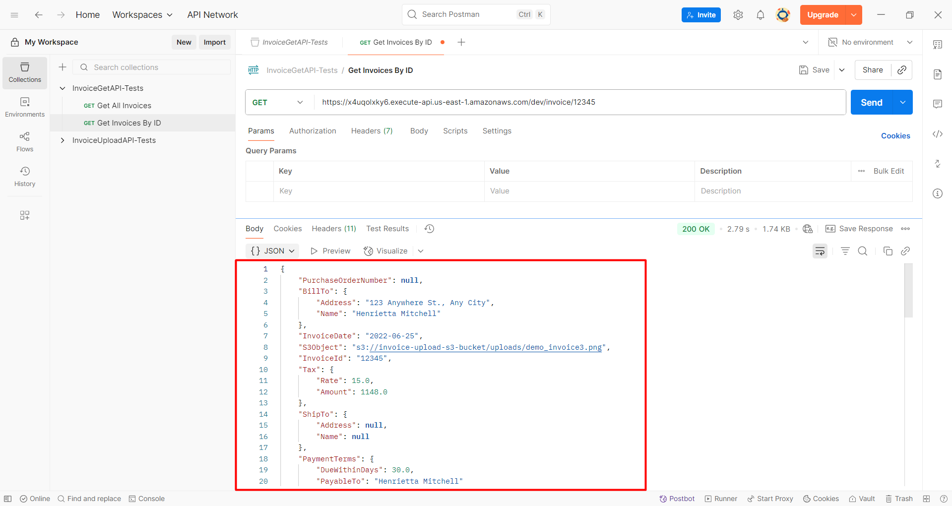The height and width of the screenshot is (506, 952).
Task: Open the Console from the status bar
Action: pos(146,499)
